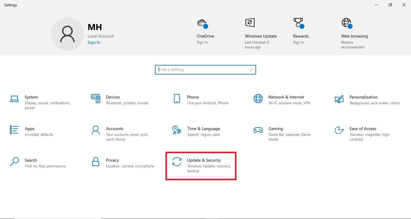Image resolution: width=411 pixels, height=219 pixels.
Task: Open the Windows Update status tile
Action: tap(250, 23)
